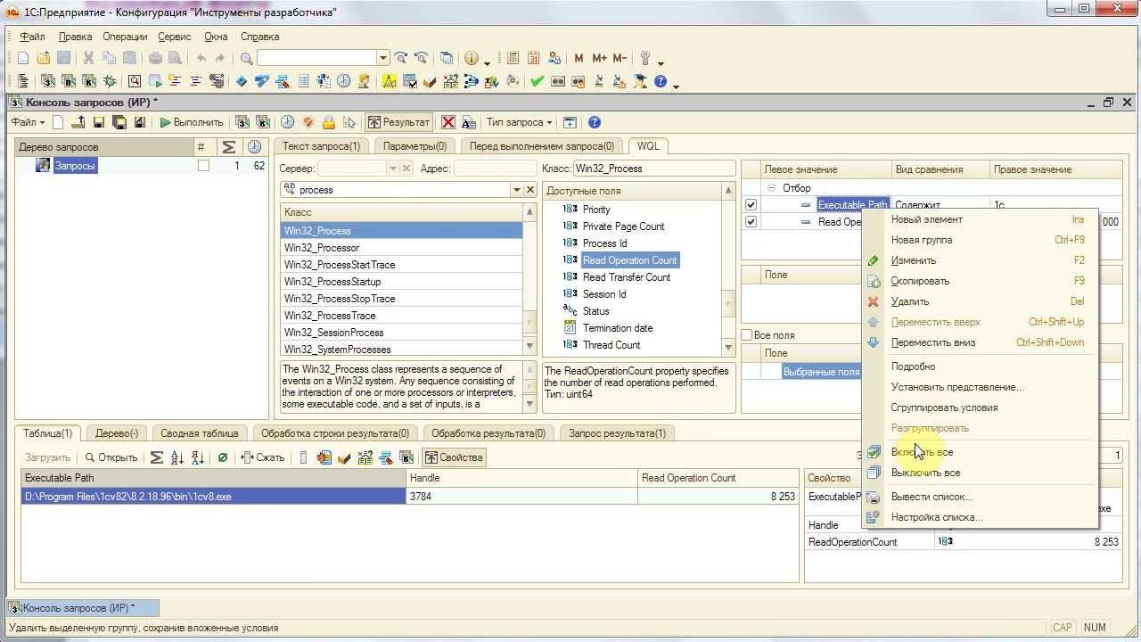
Task: Click the sort ascending icon in results toolbar
Action: 176,457
